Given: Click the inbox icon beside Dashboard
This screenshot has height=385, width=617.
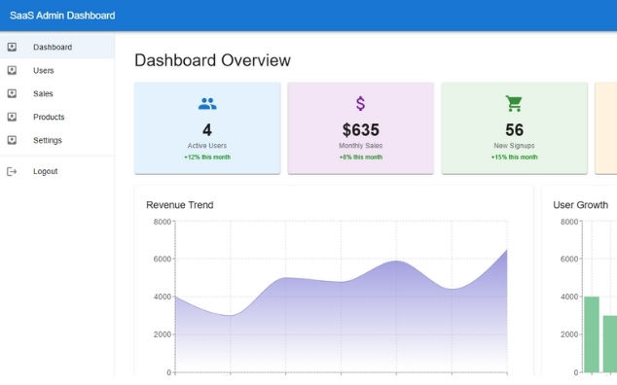Looking at the screenshot, I should (12, 48).
